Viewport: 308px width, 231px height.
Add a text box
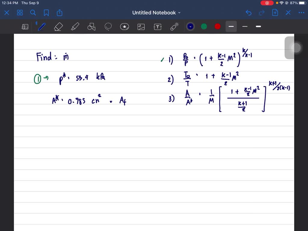click(x=157, y=26)
